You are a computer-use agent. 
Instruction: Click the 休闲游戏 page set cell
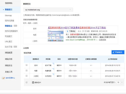[x=48, y=76]
